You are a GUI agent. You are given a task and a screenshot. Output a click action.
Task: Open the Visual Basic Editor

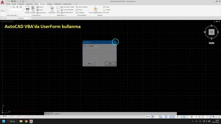point(68,7)
